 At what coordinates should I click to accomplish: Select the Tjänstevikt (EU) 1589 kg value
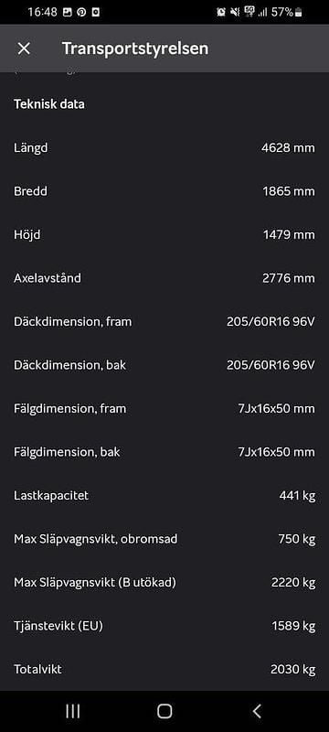click(293, 626)
